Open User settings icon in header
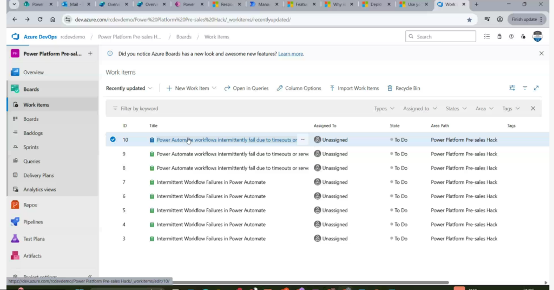Image resolution: width=554 pixels, height=290 pixels. tap(523, 36)
